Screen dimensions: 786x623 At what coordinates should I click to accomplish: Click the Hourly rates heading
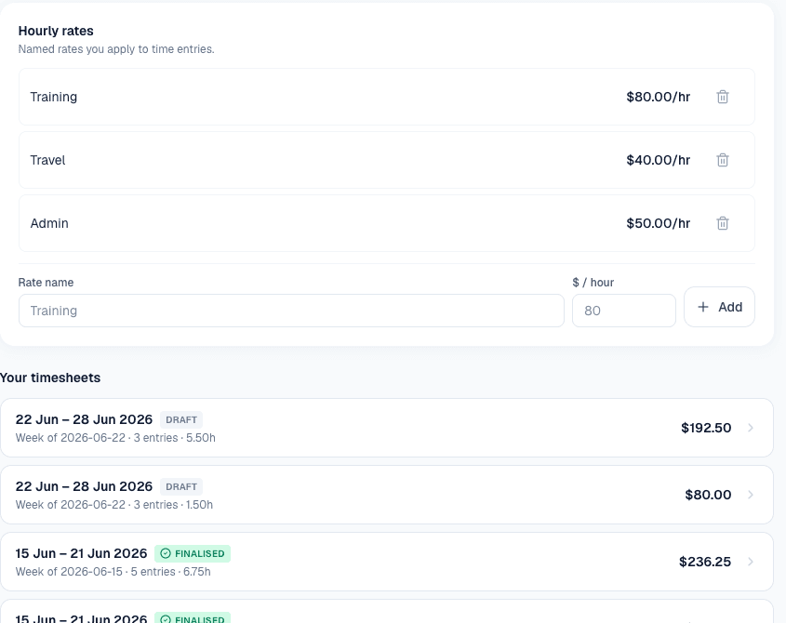56,31
